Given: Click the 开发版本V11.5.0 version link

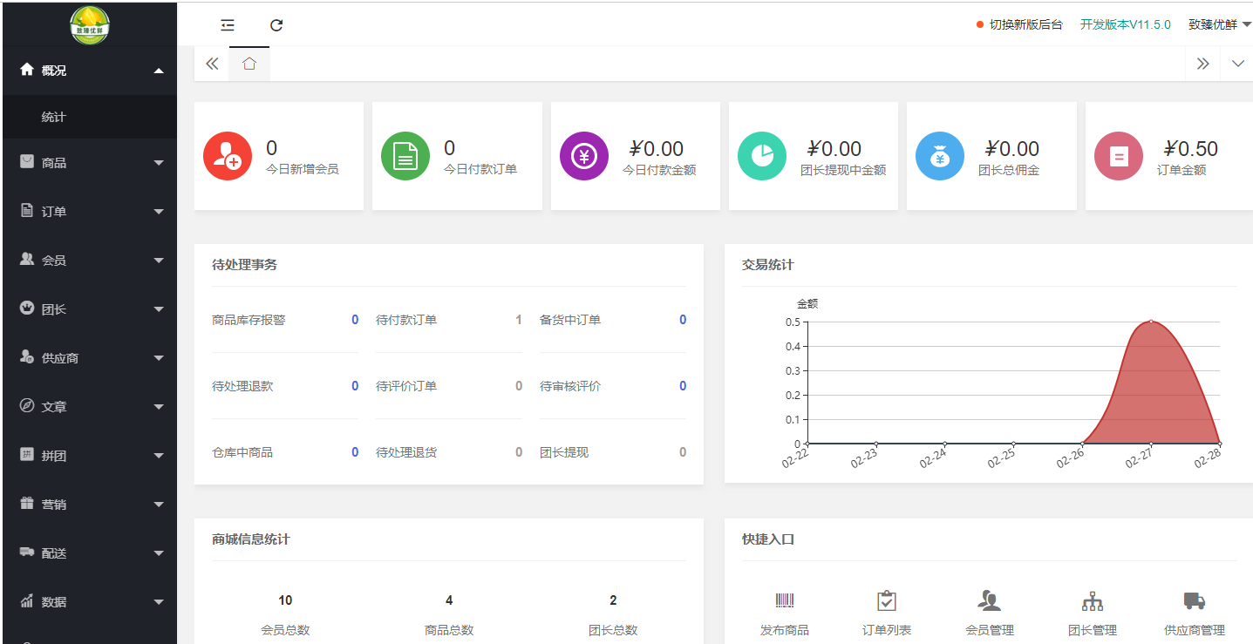Looking at the screenshot, I should pos(1125,24).
